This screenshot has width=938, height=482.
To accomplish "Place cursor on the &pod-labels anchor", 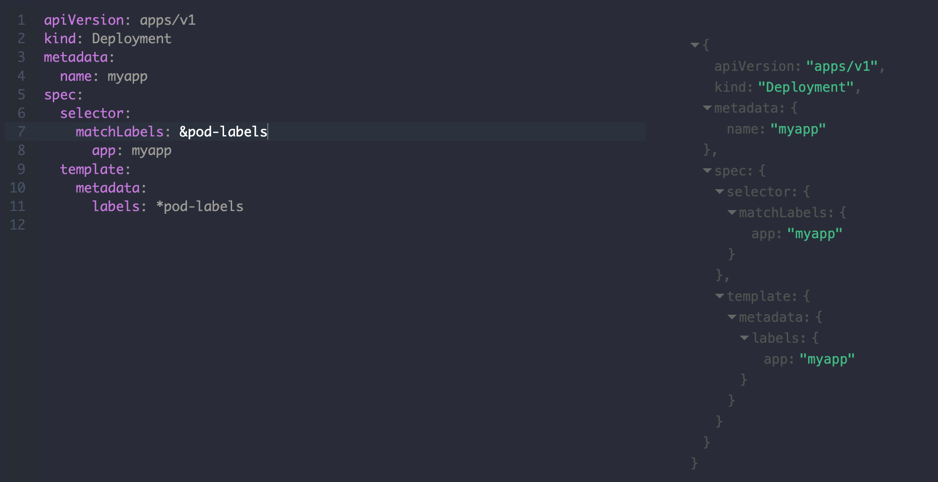I will point(223,132).
